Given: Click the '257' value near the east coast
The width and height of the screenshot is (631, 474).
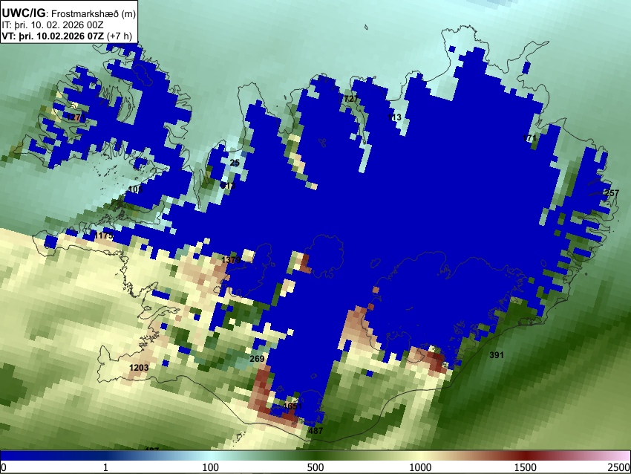Looking at the screenshot, I should coord(612,193).
